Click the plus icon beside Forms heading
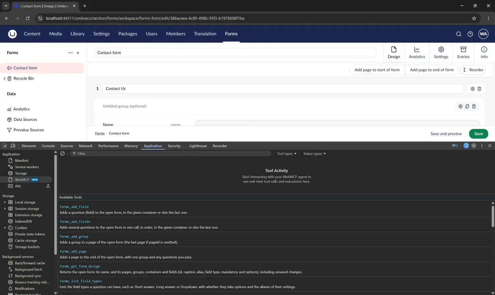Image resolution: width=495 pixels, height=295 pixels. 78,53
